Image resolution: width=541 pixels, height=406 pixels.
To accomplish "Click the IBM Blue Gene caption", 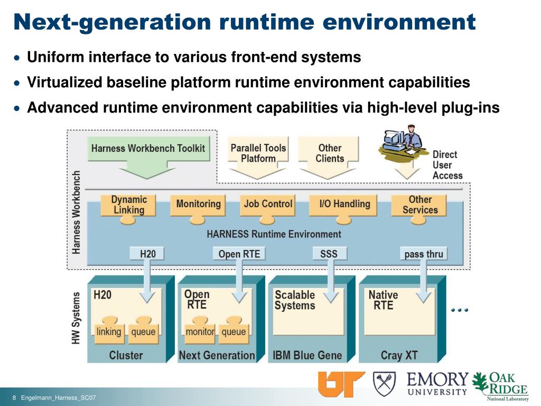I will (307, 355).
